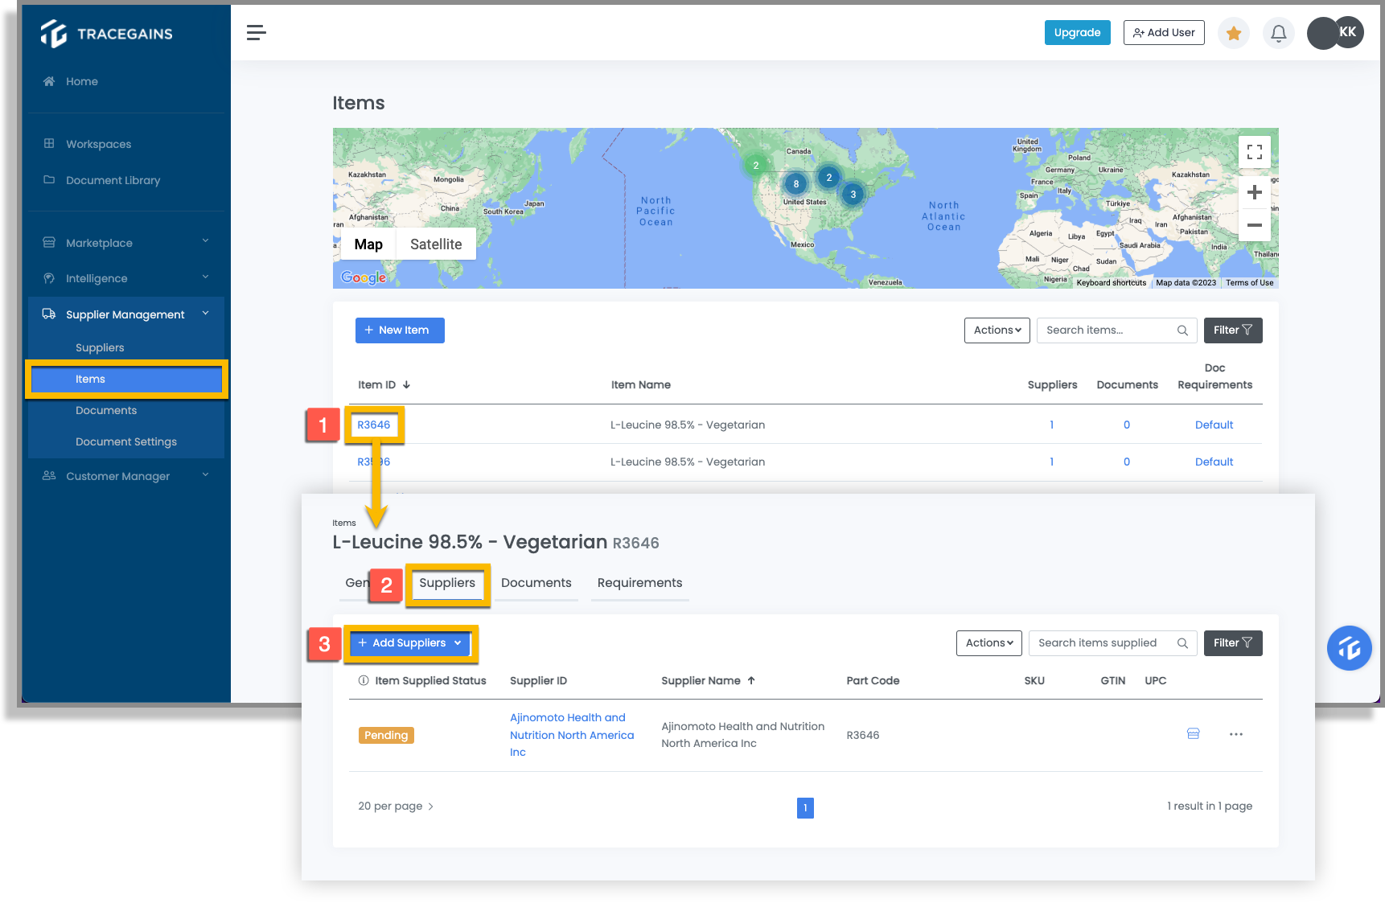Image resolution: width=1385 pixels, height=903 pixels.
Task: Open the TraceGains home via logo
Action: [x=105, y=33]
